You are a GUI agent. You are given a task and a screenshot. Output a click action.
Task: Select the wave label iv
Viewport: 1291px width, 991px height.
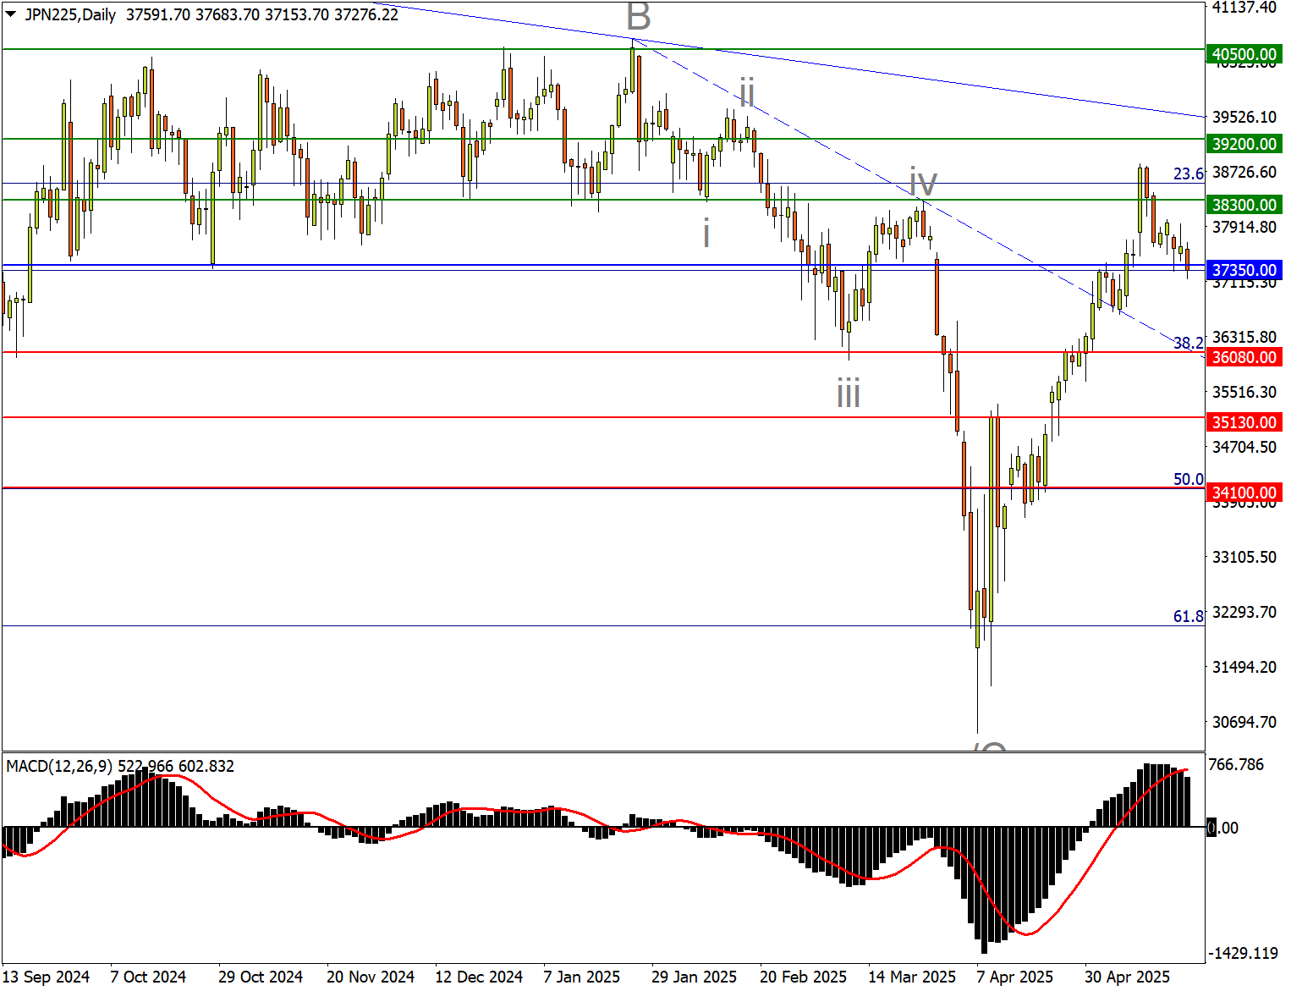(x=923, y=181)
